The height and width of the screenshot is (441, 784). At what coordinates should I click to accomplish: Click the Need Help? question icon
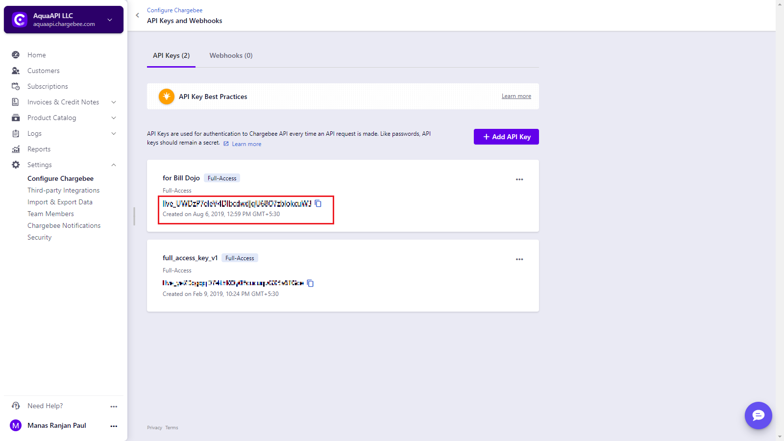coord(16,406)
